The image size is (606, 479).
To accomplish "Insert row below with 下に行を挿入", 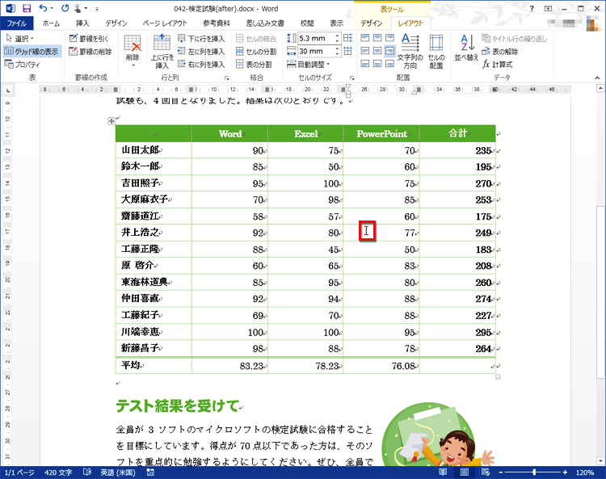I will click(201, 38).
